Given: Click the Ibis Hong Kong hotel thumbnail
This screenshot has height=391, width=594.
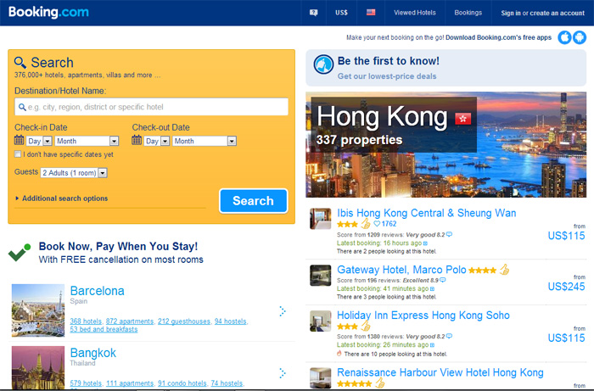Looking at the screenshot, I should coord(320,218).
